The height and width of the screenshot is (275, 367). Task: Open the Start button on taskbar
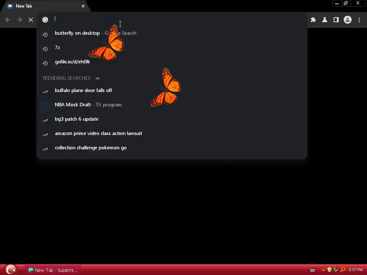[10, 270]
